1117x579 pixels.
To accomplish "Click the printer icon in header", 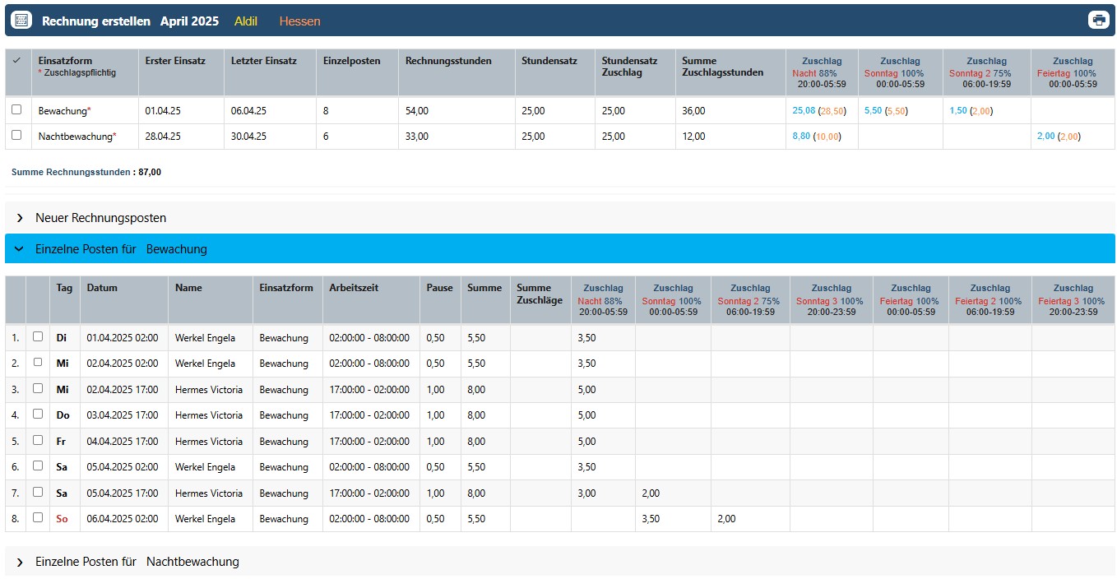I will pos(1098,21).
